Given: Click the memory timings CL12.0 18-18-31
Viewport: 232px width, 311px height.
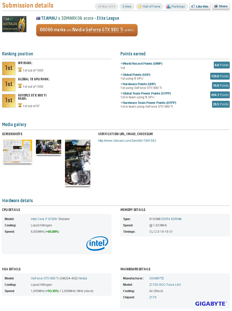Looking at the screenshot, I should [161, 232].
